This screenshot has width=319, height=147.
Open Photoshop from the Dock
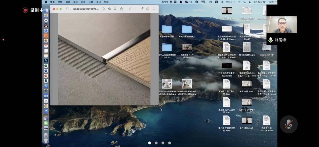[46, 61]
